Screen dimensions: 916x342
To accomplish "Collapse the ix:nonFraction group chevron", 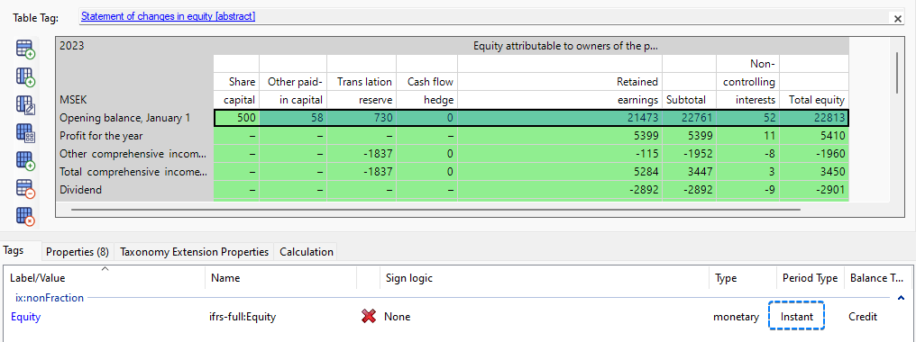I will [902, 298].
